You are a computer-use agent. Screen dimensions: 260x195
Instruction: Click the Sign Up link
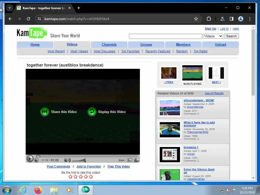210,28
